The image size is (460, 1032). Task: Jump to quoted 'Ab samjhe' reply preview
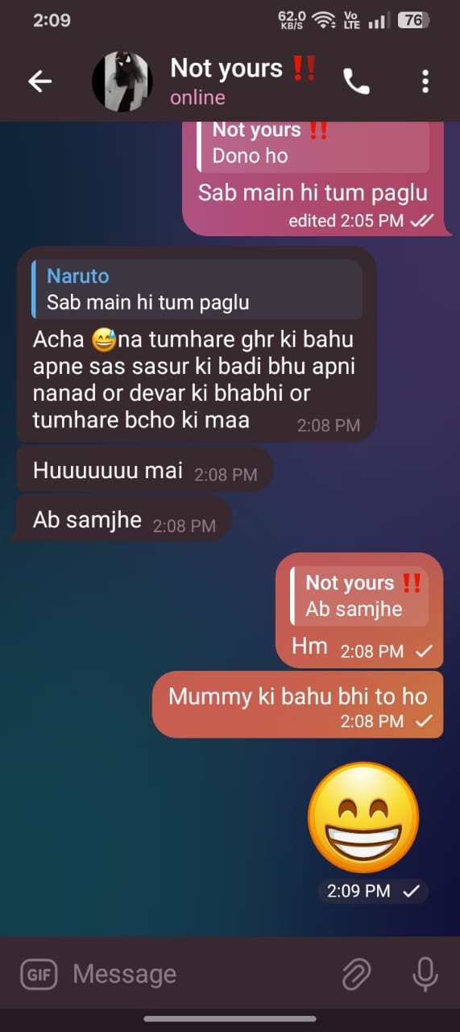pyautogui.click(x=360, y=596)
